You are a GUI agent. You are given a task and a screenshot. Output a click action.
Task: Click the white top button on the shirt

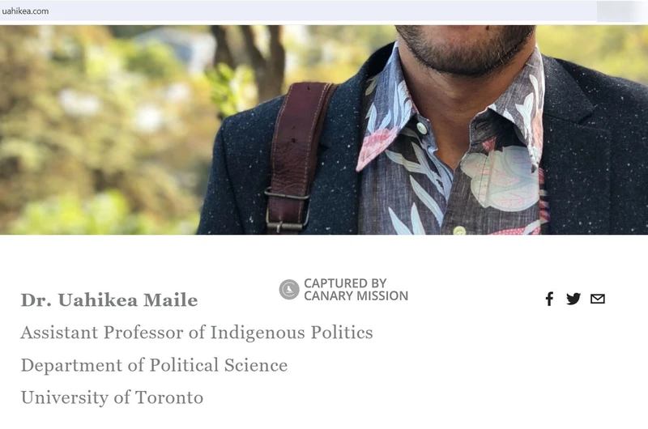(421, 128)
